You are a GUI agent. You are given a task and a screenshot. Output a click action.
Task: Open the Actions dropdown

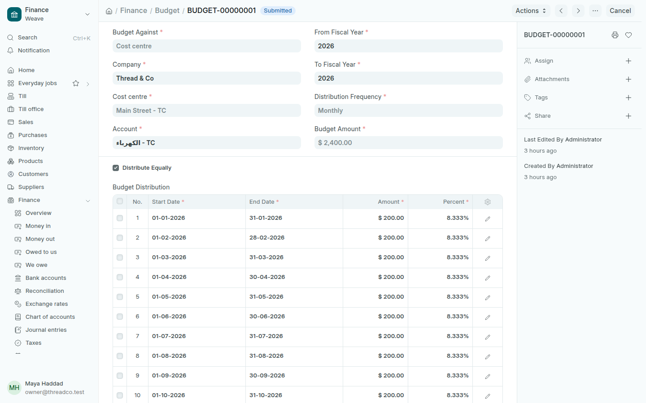pos(531,11)
